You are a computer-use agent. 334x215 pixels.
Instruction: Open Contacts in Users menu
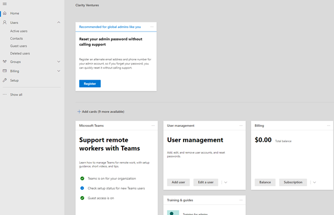click(17, 39)
